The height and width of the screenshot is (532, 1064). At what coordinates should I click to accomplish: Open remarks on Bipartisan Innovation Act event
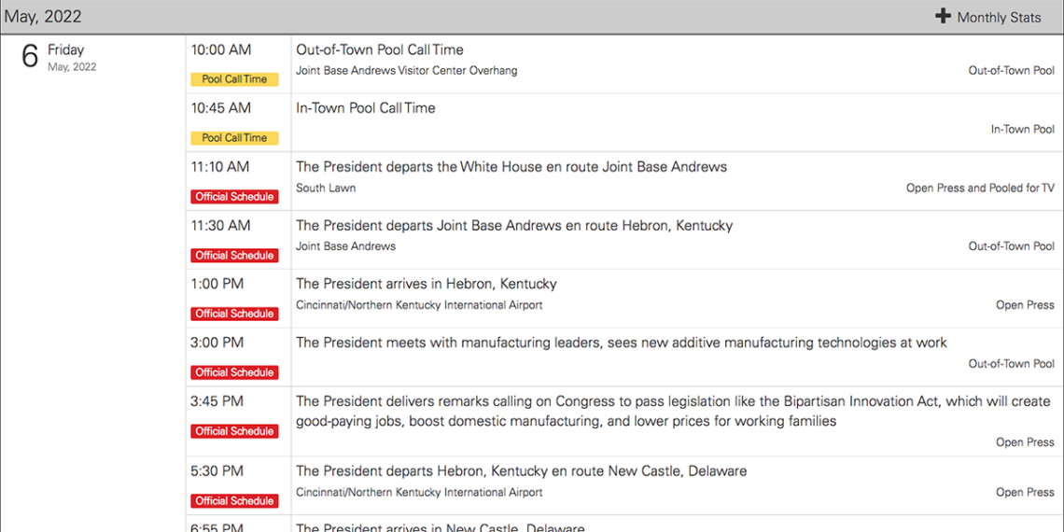[673, 411]
